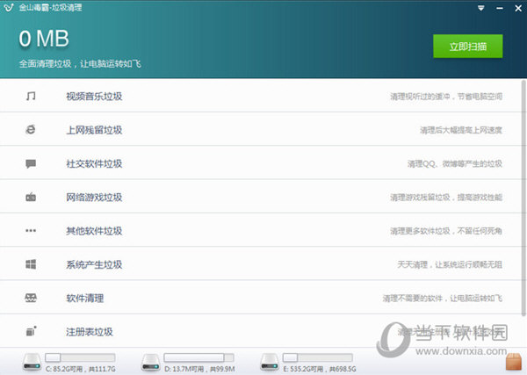Click the 软件清理 row icon
527x375 pixels.
31,299
